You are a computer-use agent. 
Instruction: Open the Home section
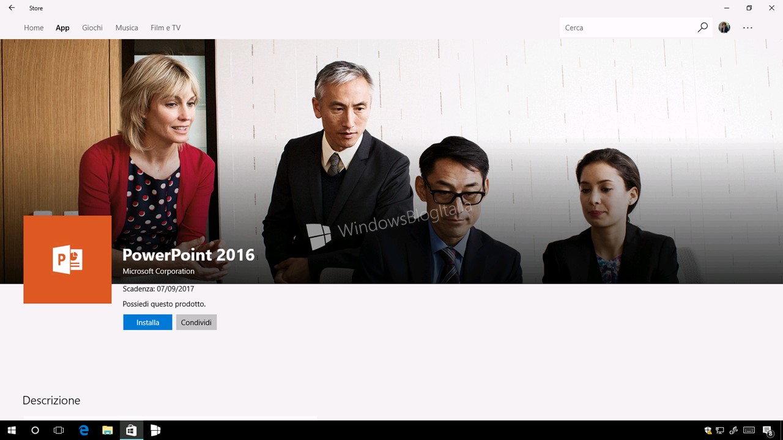pyautogui.click(x=34, y=28)
